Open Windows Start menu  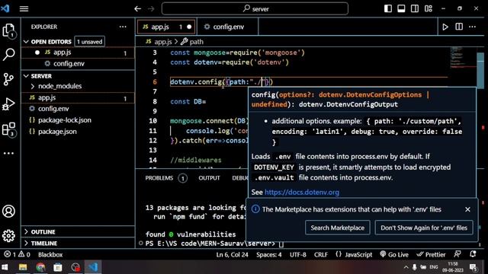(5, 267)
